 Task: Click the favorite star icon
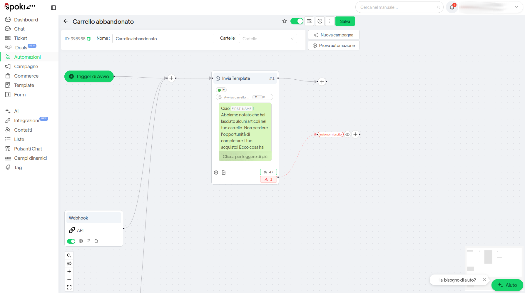(x=284, y=21)
